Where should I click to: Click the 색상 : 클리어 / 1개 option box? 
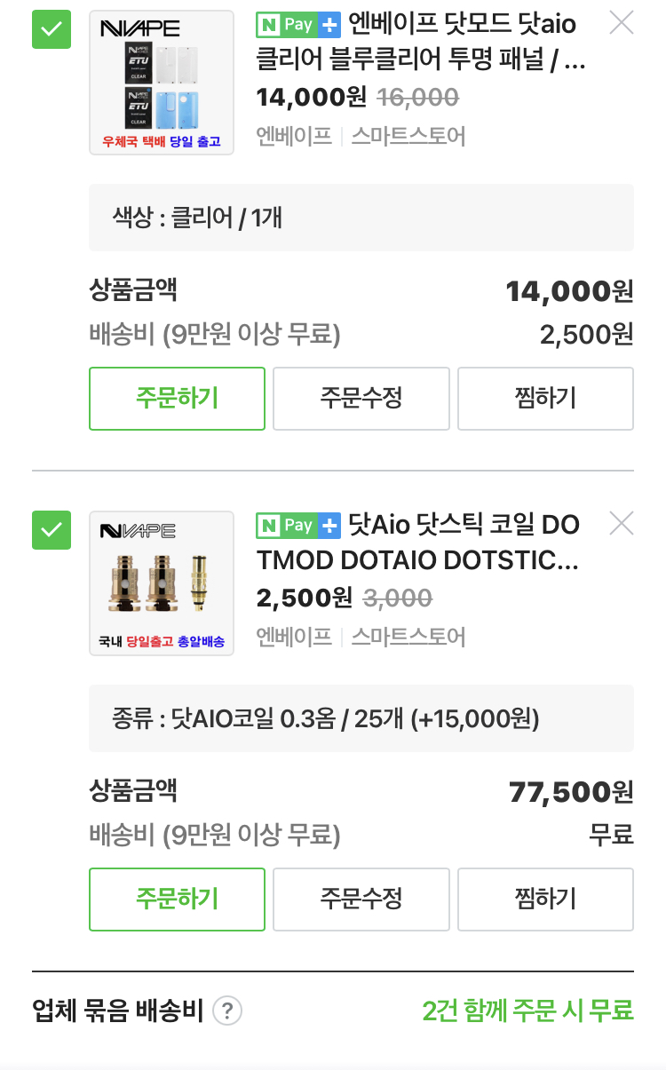(x=361, y=218)
